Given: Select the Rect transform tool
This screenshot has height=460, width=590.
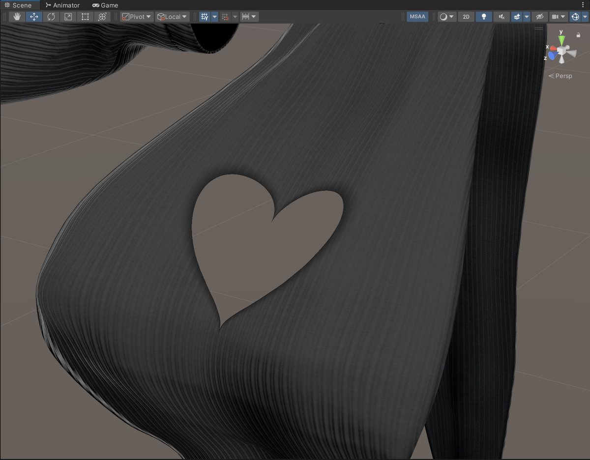Looking at the screenshot, I should (85, 17).
